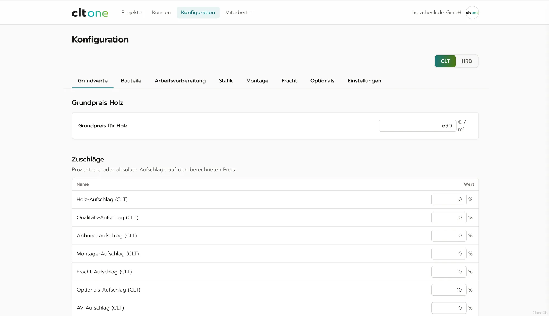Open the Projekte menu
The height and width of the screenshot is (316, 549).
[x=131, y=13]
